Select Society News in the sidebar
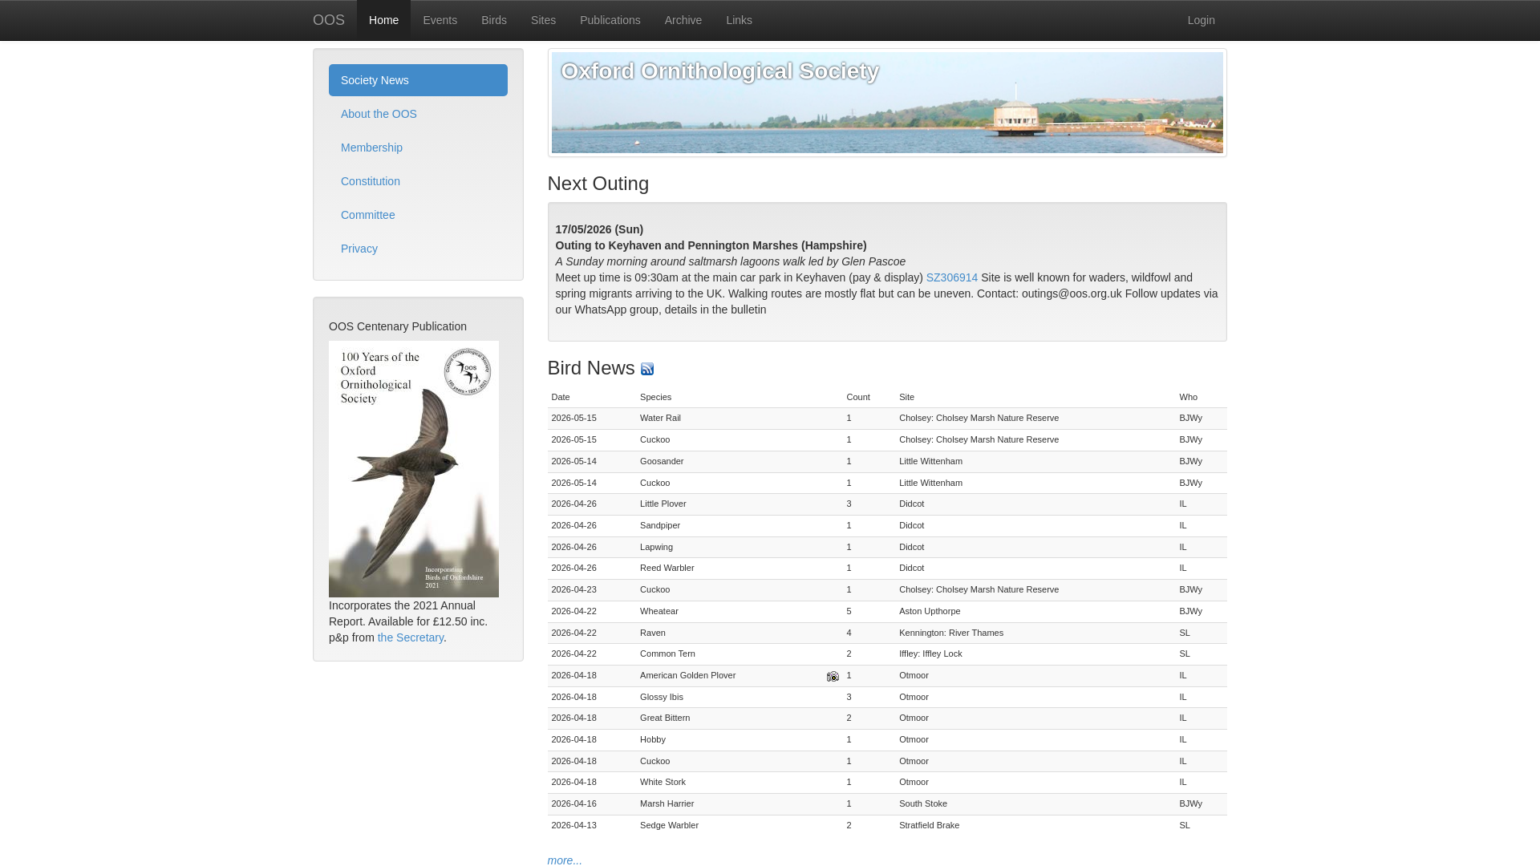This screenshot has height=866, width=1540. (x=418, y=80)
